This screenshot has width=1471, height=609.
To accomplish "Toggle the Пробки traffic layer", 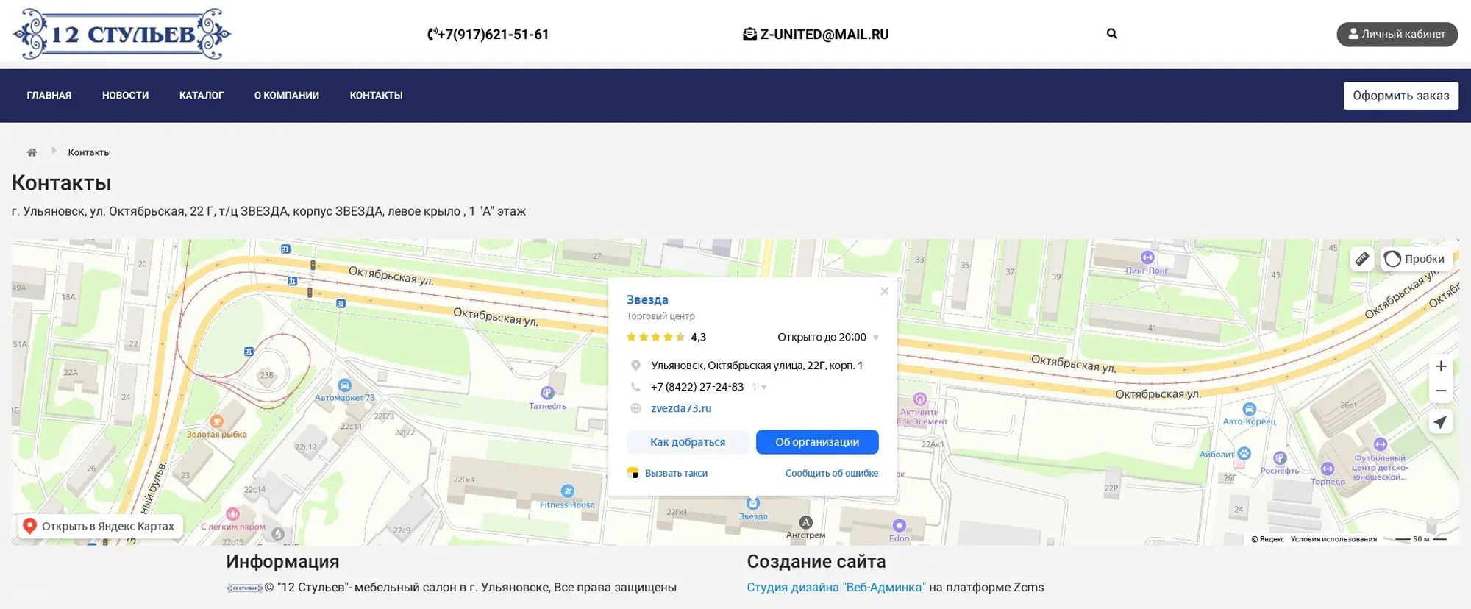I will [1414, 259].
